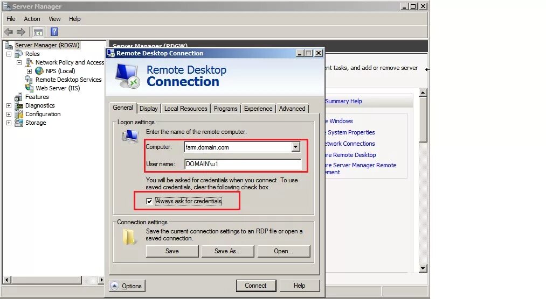Select NPS (Local) tree item
Screen dimensions: 546x299
pos(60,71)
